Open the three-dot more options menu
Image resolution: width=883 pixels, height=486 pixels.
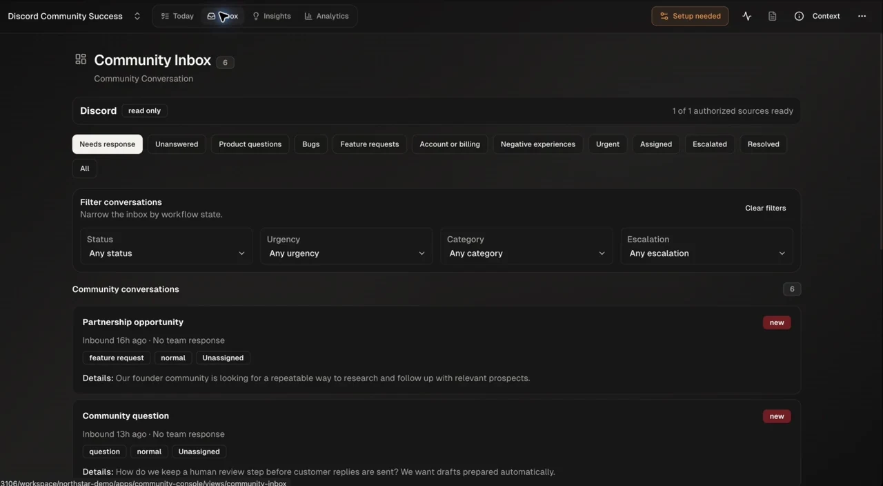tap(862, 16)
